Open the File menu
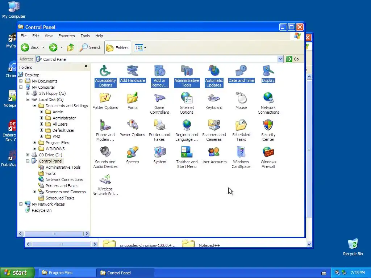 (x=24, y=36)
